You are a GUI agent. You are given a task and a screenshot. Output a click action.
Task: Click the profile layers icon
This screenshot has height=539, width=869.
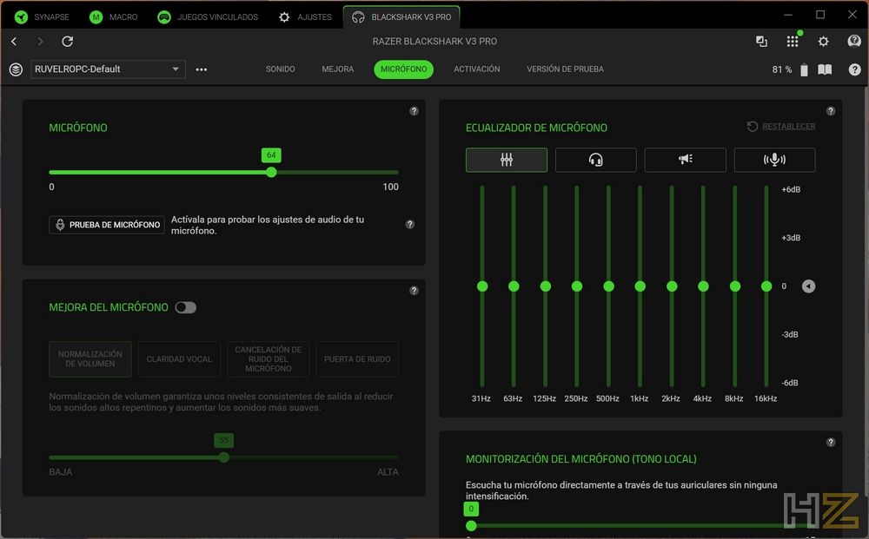pyautogui.click(x=16, y=69)
